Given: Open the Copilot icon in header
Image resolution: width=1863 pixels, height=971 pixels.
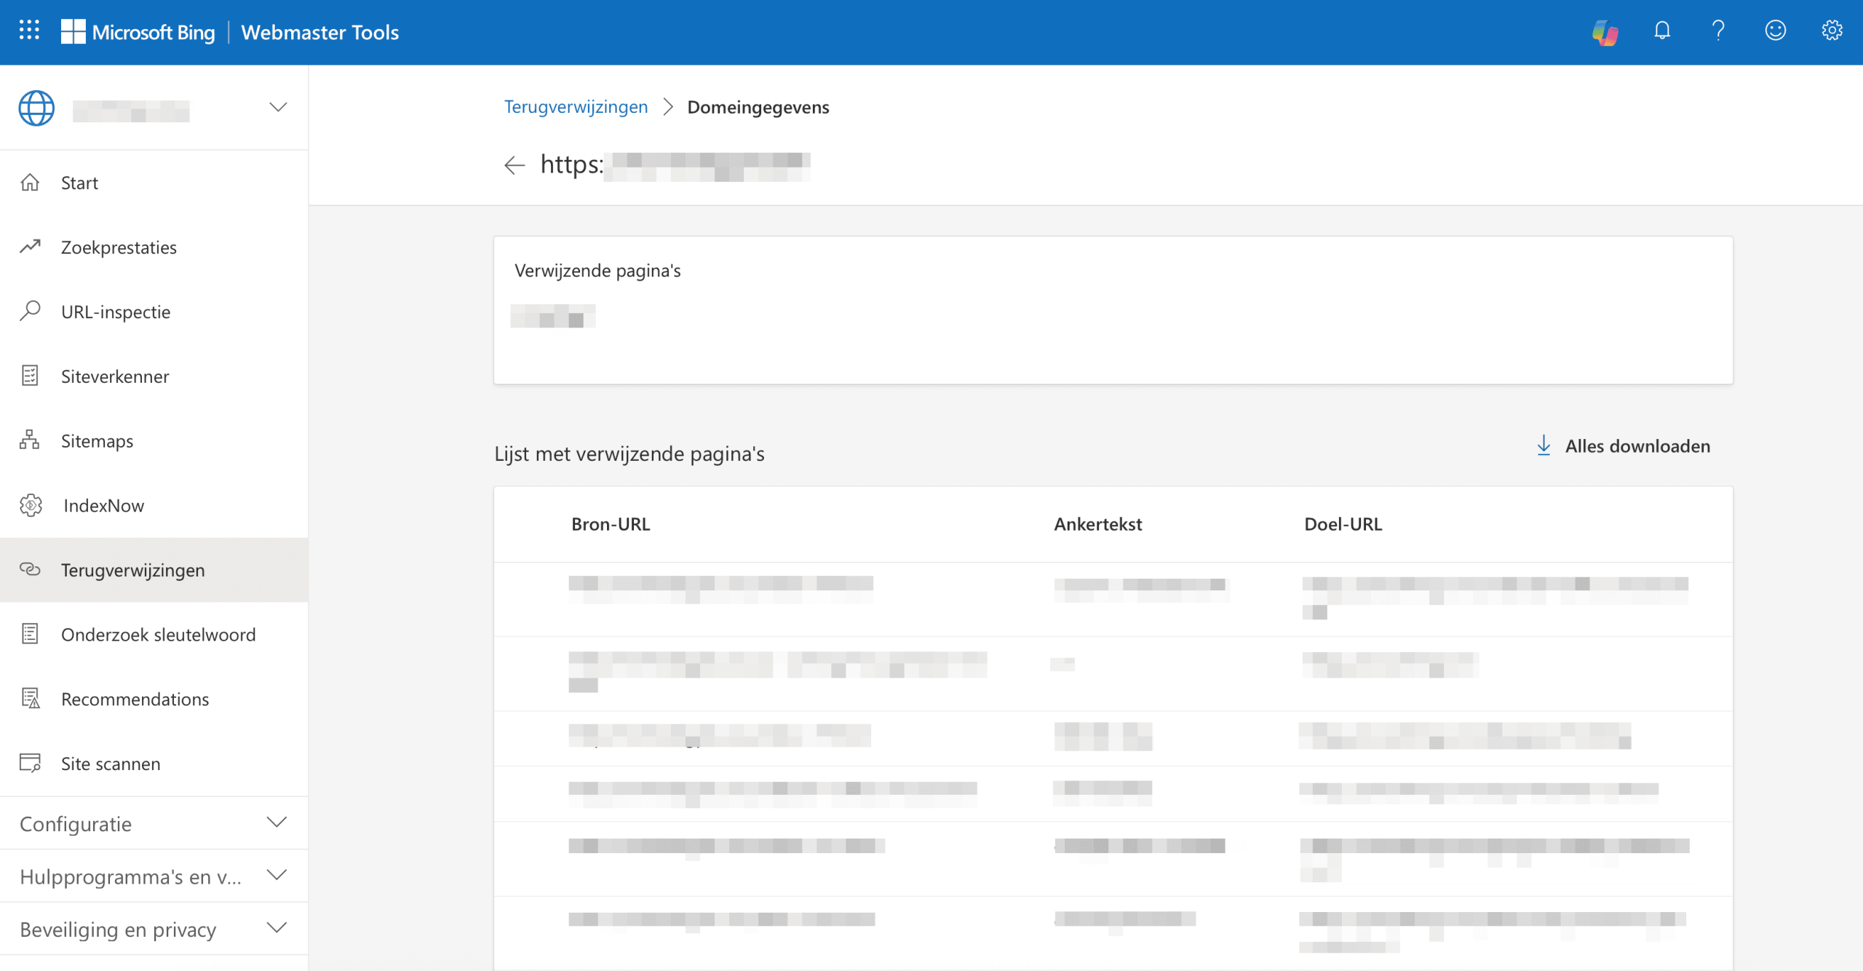Looking at the screenshot, I should tap(1605, 32).
